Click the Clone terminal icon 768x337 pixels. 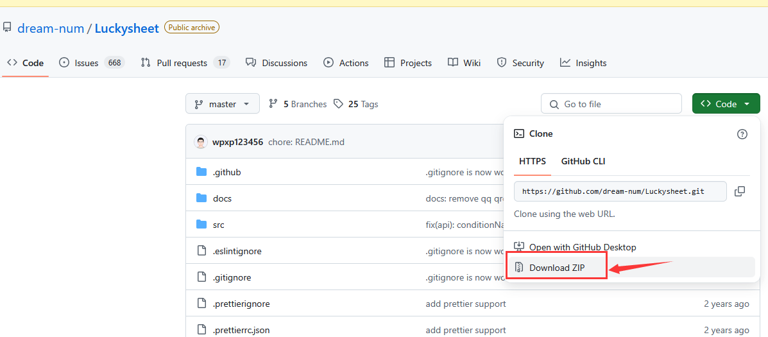[519, 134]
